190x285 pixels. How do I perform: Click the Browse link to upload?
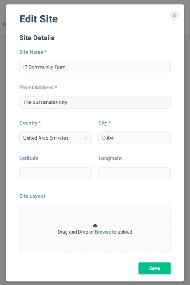pyautogui.click(x=103, y=232)
